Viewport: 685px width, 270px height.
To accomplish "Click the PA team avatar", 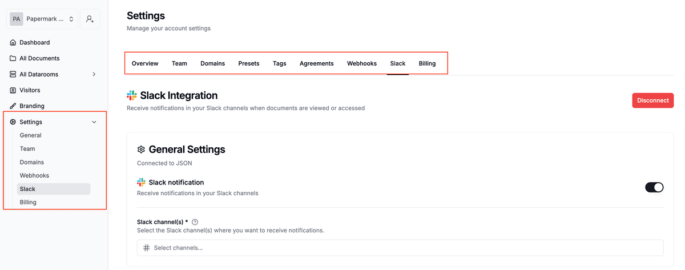I will (x=17, y=19).
